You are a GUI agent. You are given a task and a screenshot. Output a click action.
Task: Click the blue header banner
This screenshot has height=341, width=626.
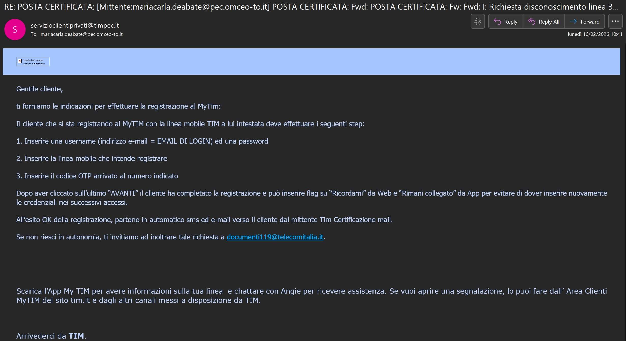[305, 61]
